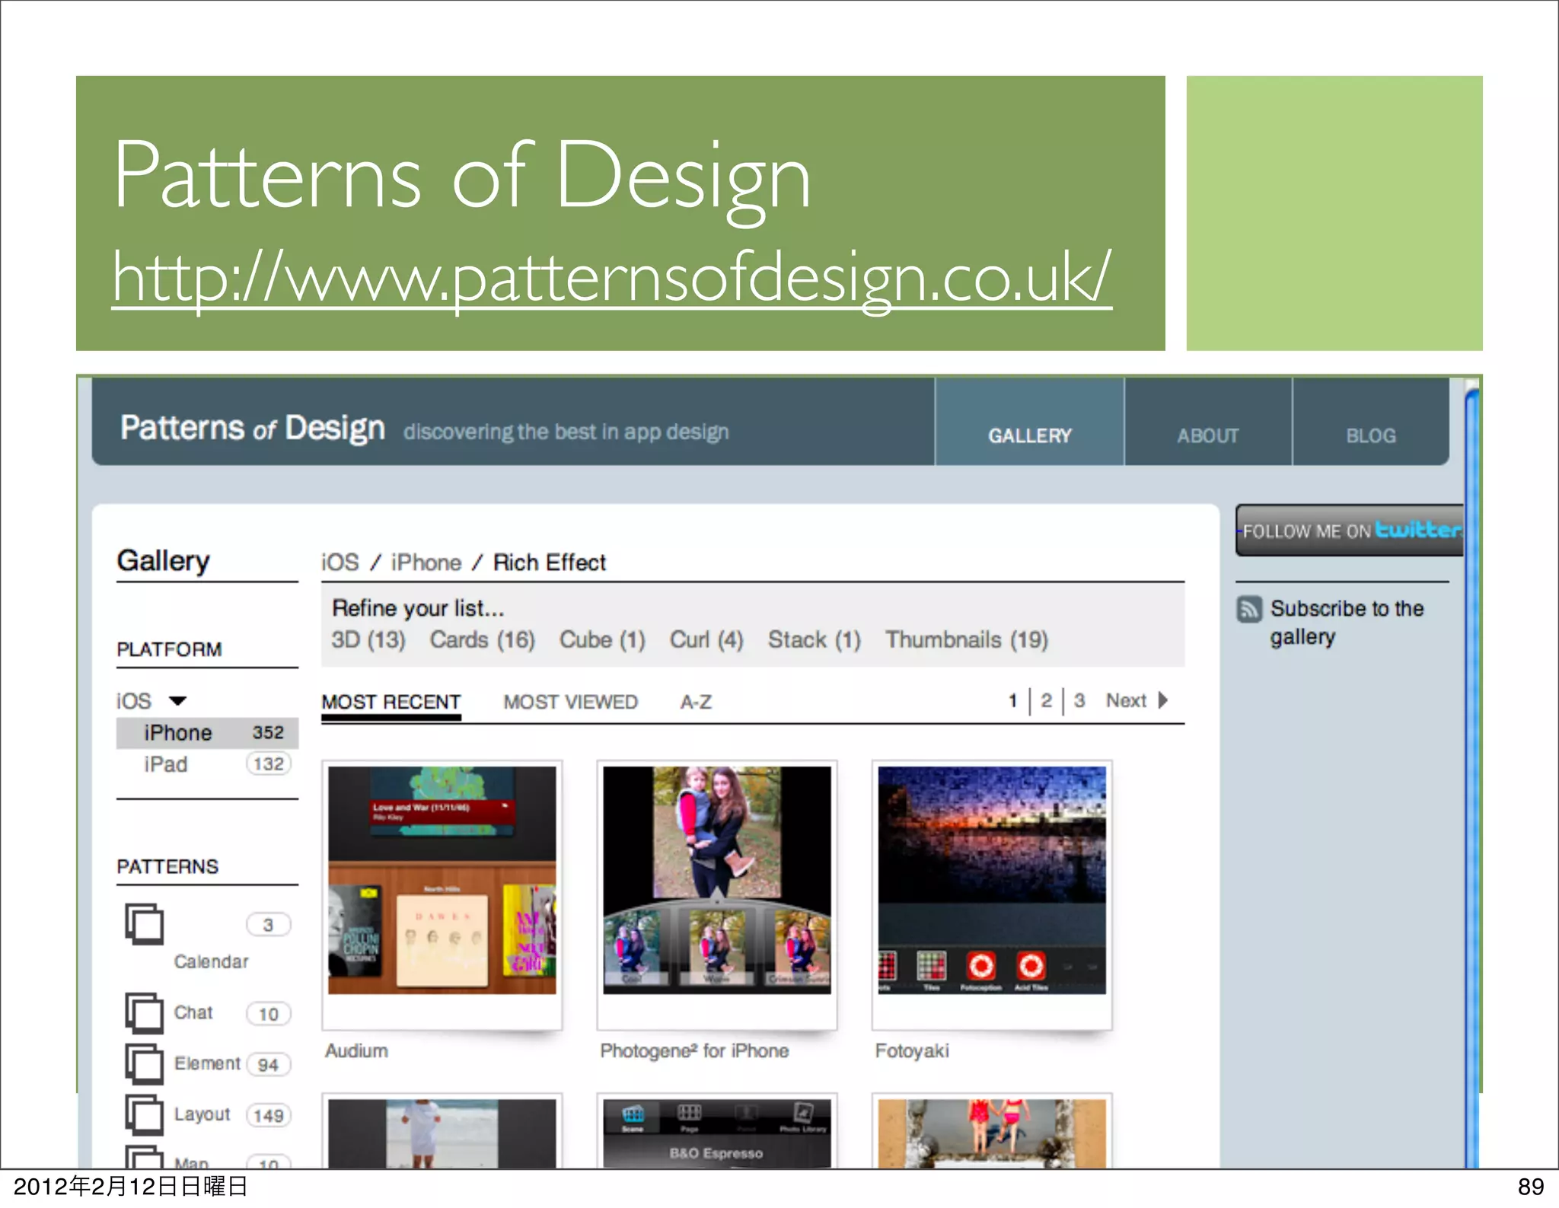This screenshot has width=1559, height=1208.
Task: Click the Calendar pattern icon
Action: coord(145,924)
